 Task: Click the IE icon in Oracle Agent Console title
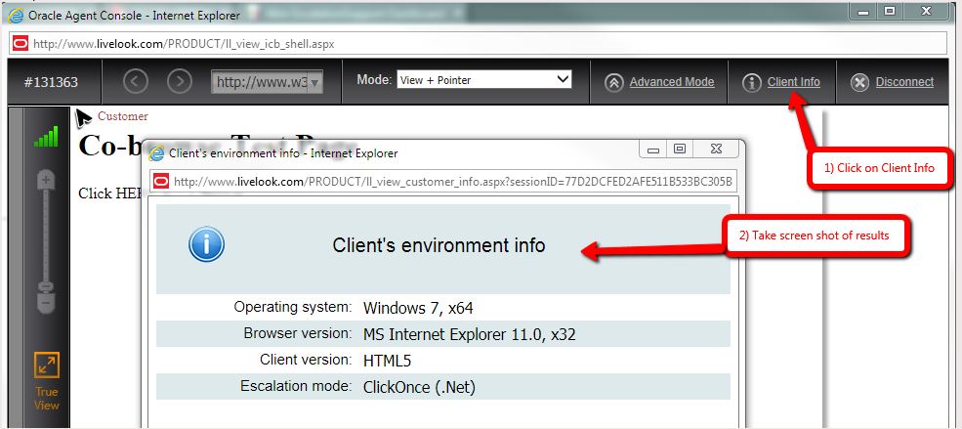[x=17, y=16]
